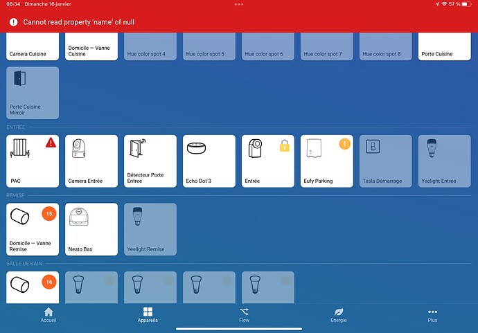This screenshot has height=333, width=478.
Task: Tap the orange exclamation badge on Eufy Parking
Action: 345,144
